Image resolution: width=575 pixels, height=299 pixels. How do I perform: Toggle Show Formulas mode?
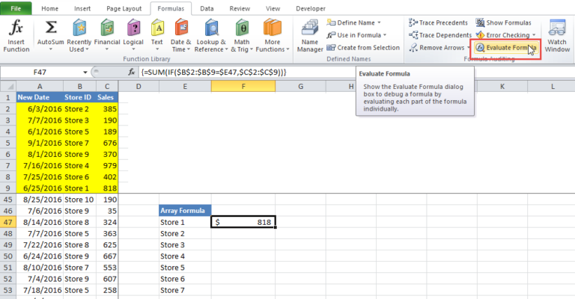coord(505,23)
